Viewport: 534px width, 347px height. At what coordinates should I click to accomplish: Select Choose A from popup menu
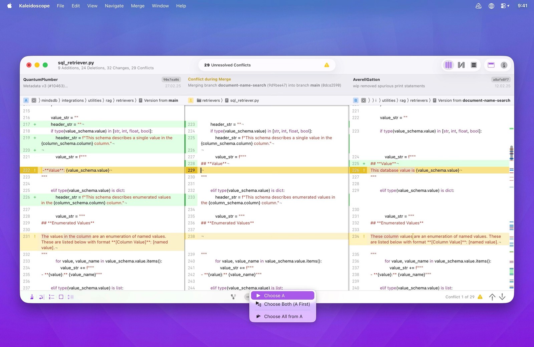click(283, 296)
